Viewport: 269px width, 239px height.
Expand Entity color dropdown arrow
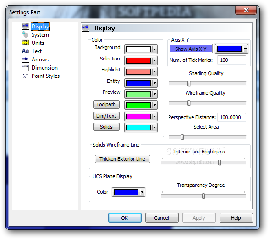154,83
